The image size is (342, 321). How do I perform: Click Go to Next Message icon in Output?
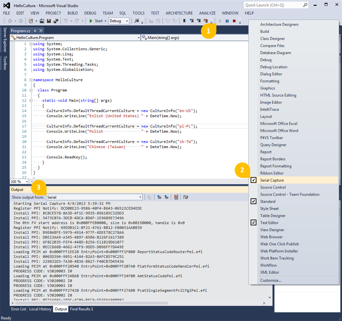point(166,197)
